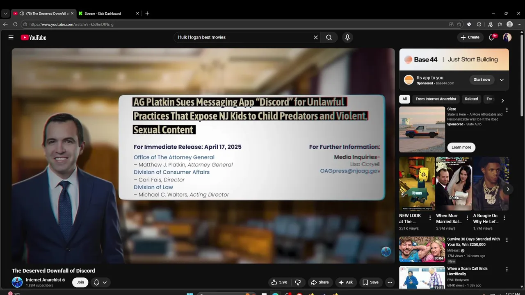Start voice search with microphone icon

click(347, 37)
